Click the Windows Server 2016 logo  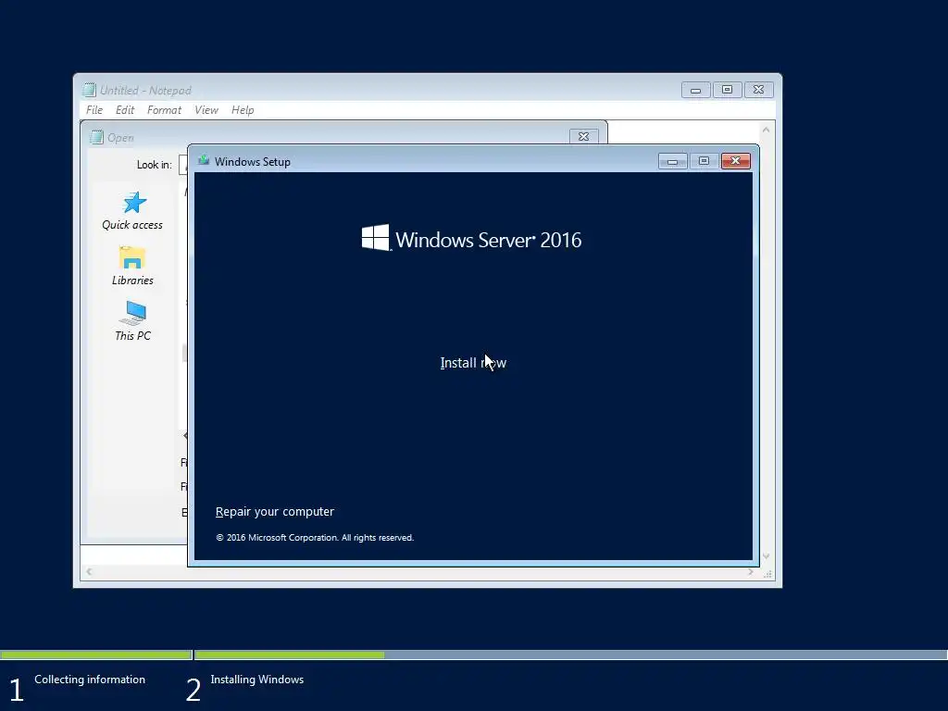pyautogui.click(x=471, y=239)
